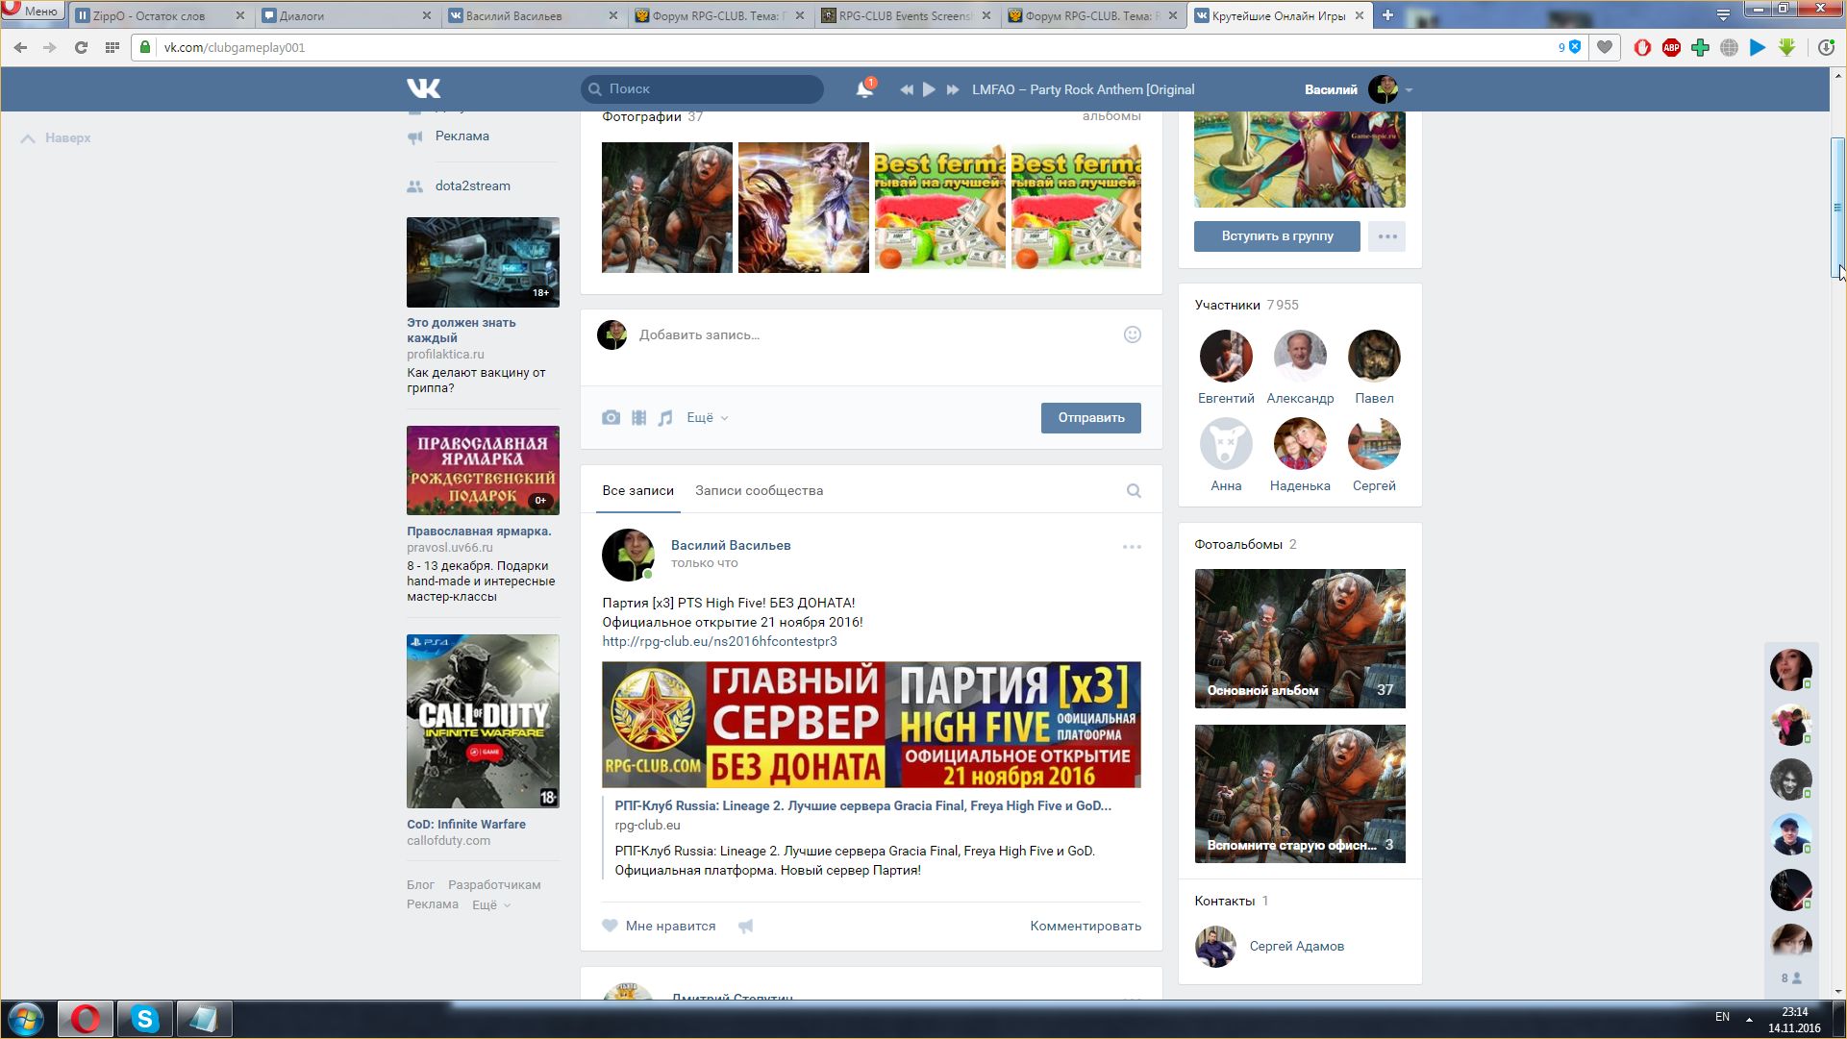Attach a photo via the camera icon
This screenshot has height=1039, width=1847.
coord(611,417)
